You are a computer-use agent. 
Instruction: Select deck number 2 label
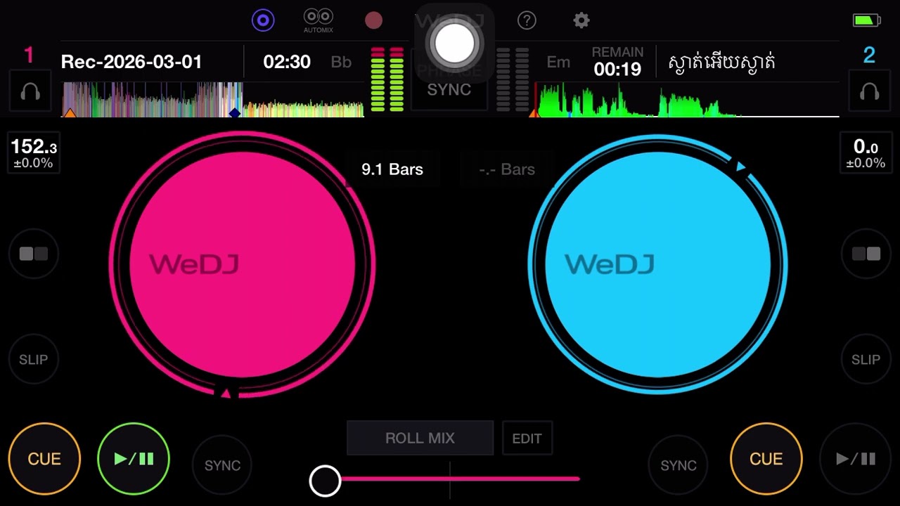(869, 55)
